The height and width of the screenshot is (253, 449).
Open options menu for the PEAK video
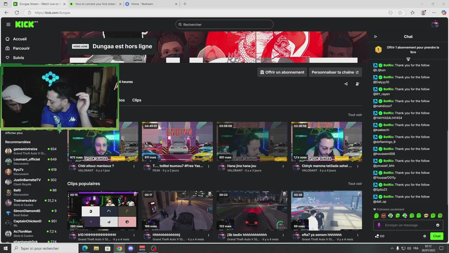tap(209, 166)
